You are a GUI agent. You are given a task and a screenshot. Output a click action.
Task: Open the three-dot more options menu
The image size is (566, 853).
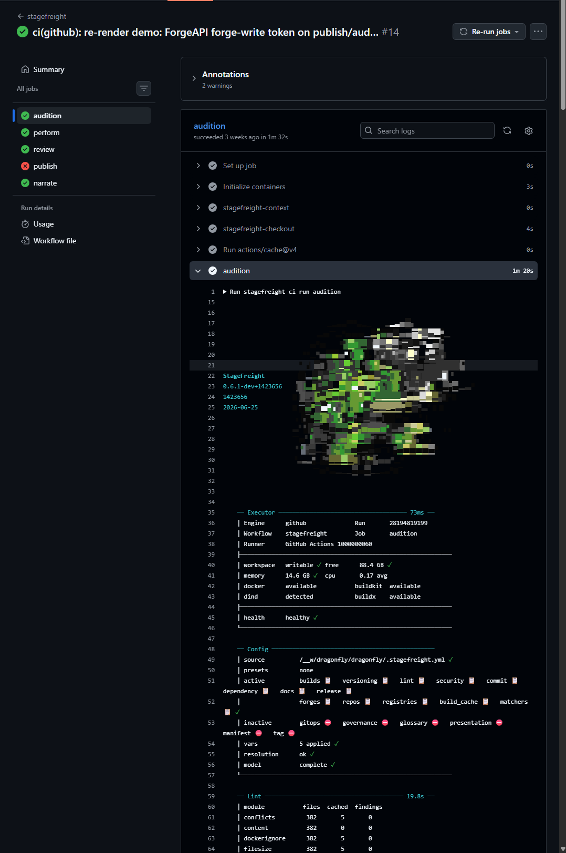538,32
